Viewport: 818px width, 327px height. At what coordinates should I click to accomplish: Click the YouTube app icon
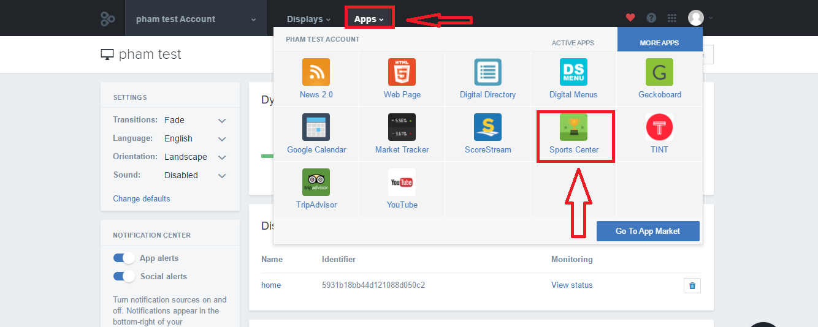[402, 182]
